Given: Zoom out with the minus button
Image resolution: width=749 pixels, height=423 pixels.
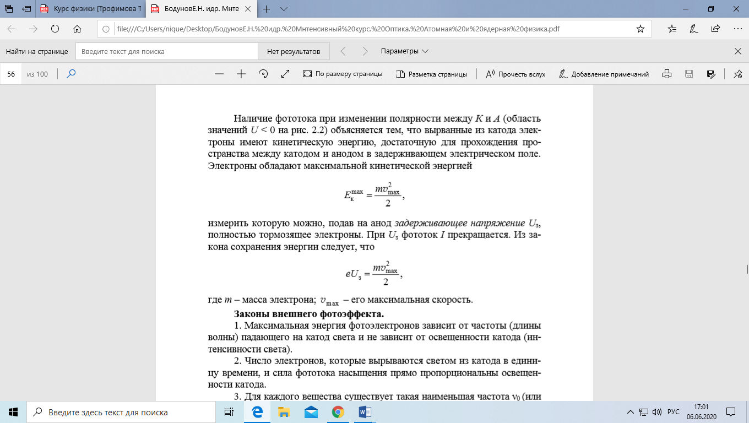Looking at the screenshot, I should (219, 74).
